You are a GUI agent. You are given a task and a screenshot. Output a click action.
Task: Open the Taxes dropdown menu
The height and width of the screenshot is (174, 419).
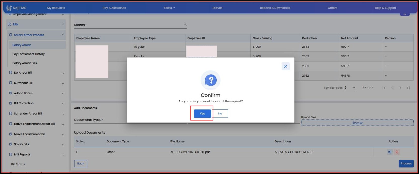point(169,8)
